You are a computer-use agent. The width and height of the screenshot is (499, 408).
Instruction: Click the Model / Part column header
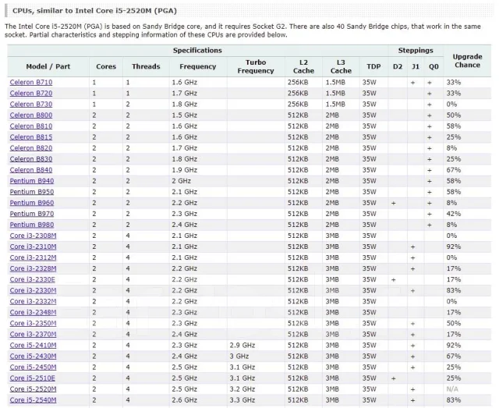point(48,66)
